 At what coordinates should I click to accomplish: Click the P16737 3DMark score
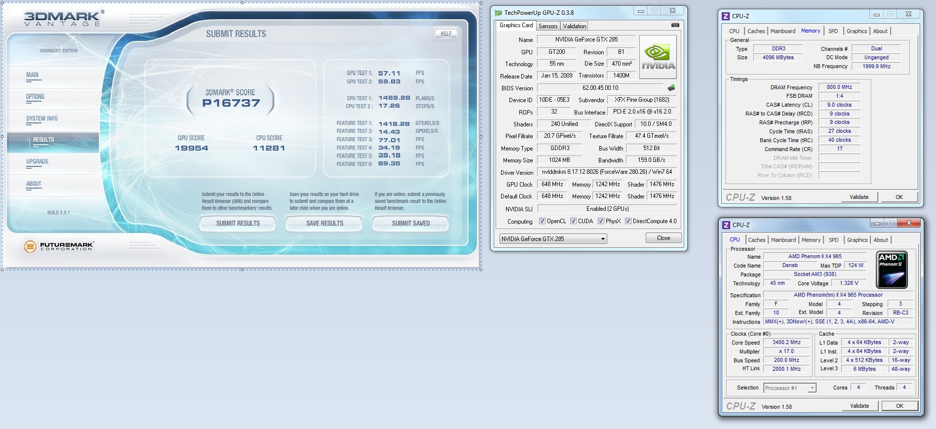[231, 103]
